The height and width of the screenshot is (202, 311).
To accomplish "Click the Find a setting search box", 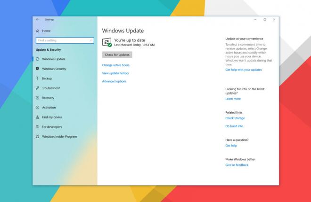I will [x=65, y=40].
